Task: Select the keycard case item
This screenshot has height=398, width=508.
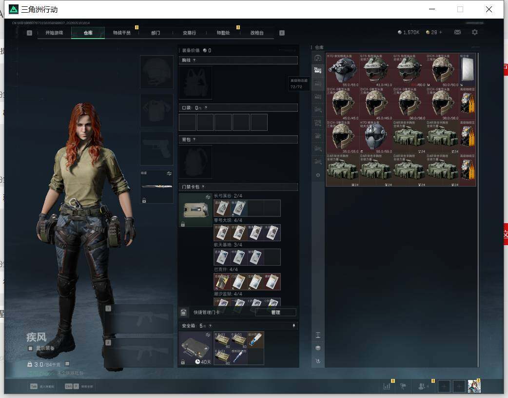Action: coord(195,210)
